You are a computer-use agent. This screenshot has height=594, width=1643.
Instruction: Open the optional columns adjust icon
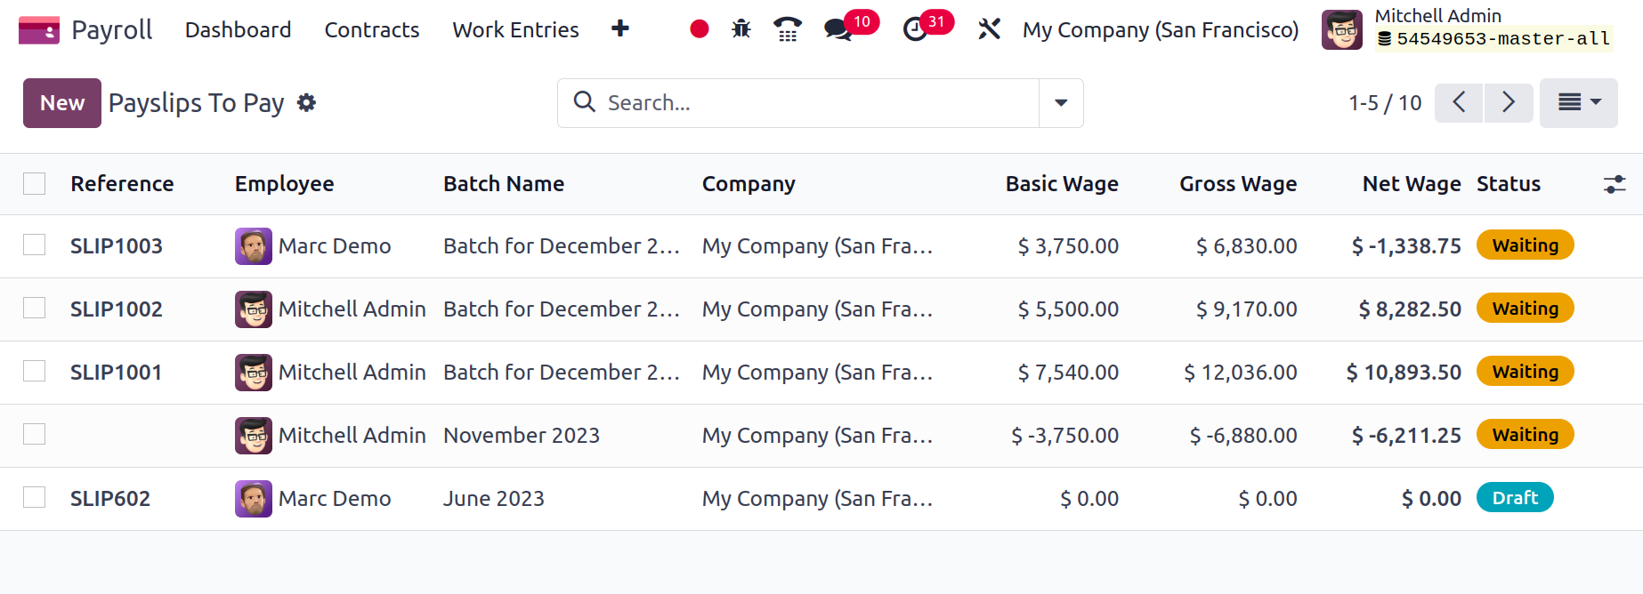pyautogui.click(x=1615, y=184)
